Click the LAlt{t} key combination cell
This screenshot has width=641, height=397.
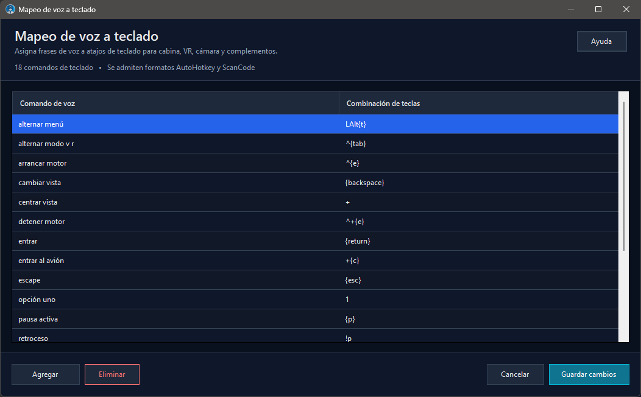click(x=479, y=124)
